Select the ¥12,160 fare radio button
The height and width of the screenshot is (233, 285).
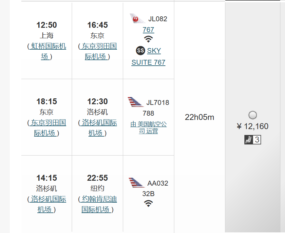coord(253,115)
